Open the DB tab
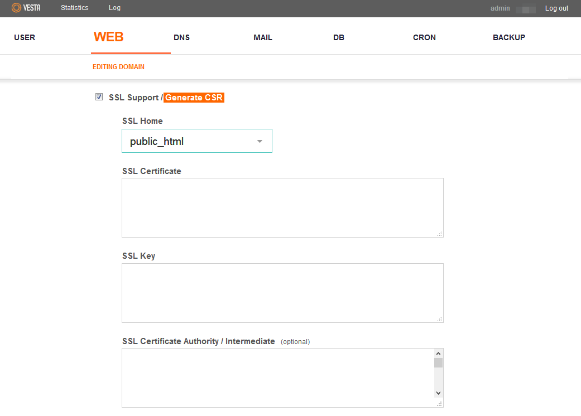The width and height of the screenshot is (581, 416). pos(339,37)
